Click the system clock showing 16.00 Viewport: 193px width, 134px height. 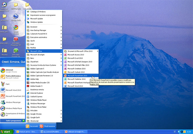tap(189, 132)
